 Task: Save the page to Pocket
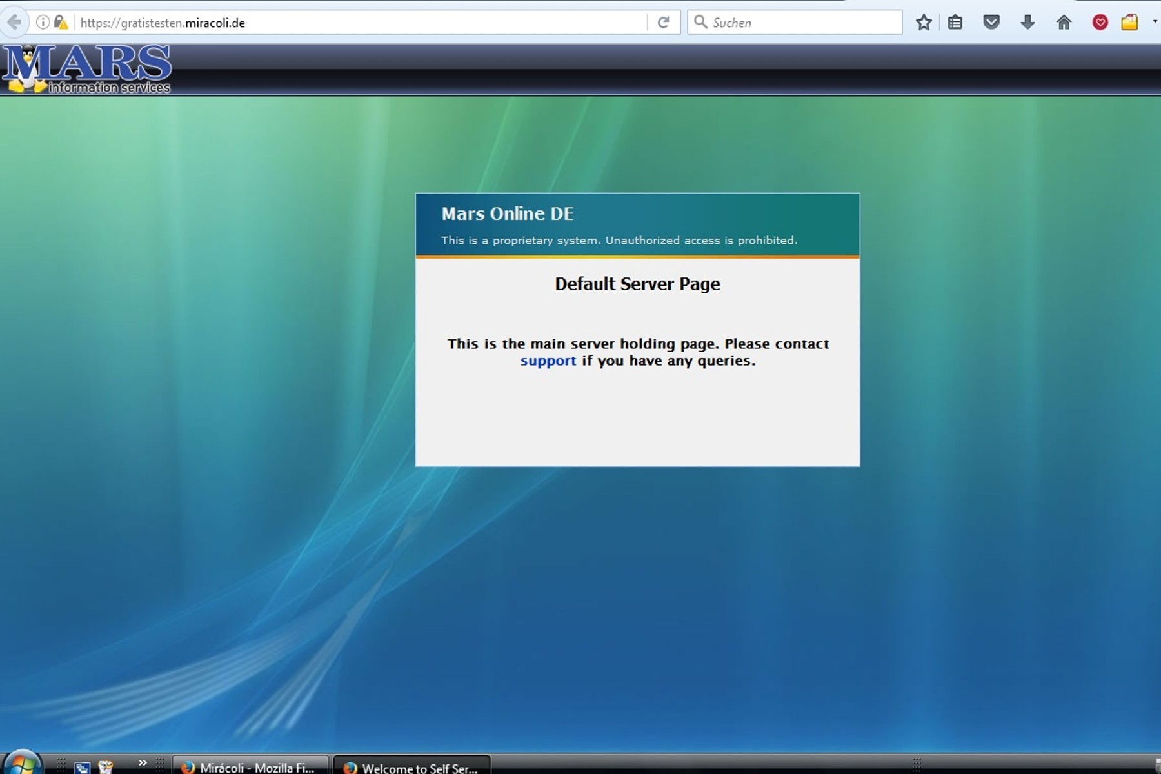pos(991,23)
